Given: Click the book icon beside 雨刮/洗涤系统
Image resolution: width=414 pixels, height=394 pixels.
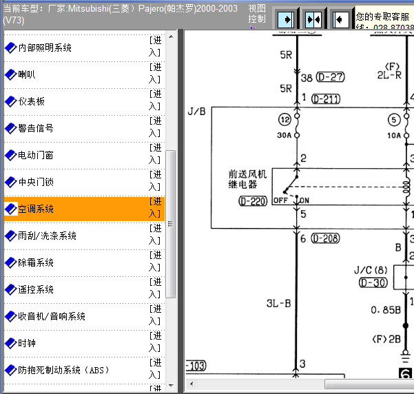Looking at the screenshot, I should (10, 236).
